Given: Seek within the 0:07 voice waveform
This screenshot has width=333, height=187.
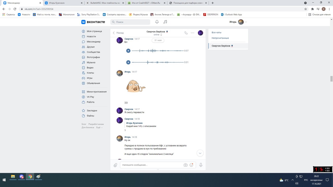Looking at the screenshot, I should (x=158, y=51).
